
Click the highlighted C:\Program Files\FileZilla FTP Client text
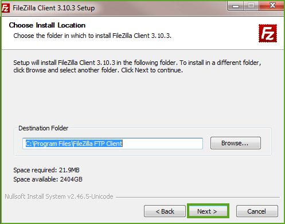click(74, 144)
